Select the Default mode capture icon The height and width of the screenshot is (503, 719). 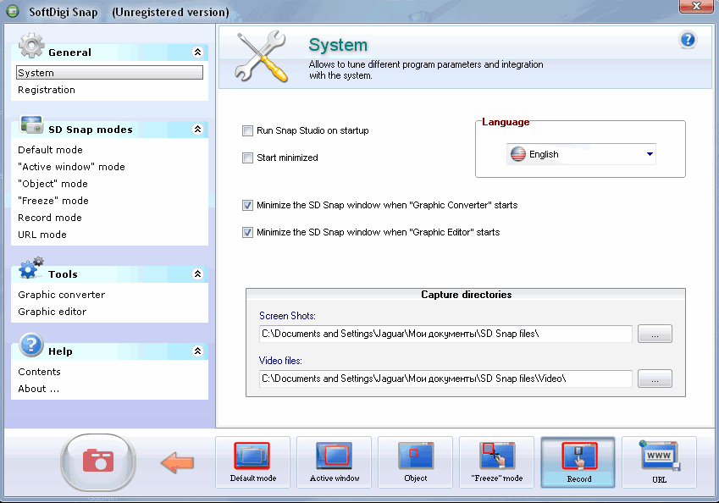coord(252,462)
